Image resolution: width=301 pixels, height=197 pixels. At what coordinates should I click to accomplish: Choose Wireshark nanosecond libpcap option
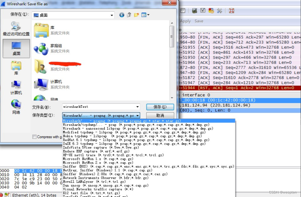(149, 129)
